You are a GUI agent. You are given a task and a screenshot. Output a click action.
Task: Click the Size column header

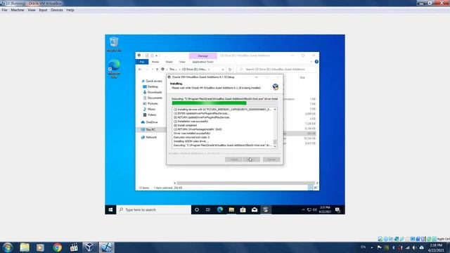point(302,78)
